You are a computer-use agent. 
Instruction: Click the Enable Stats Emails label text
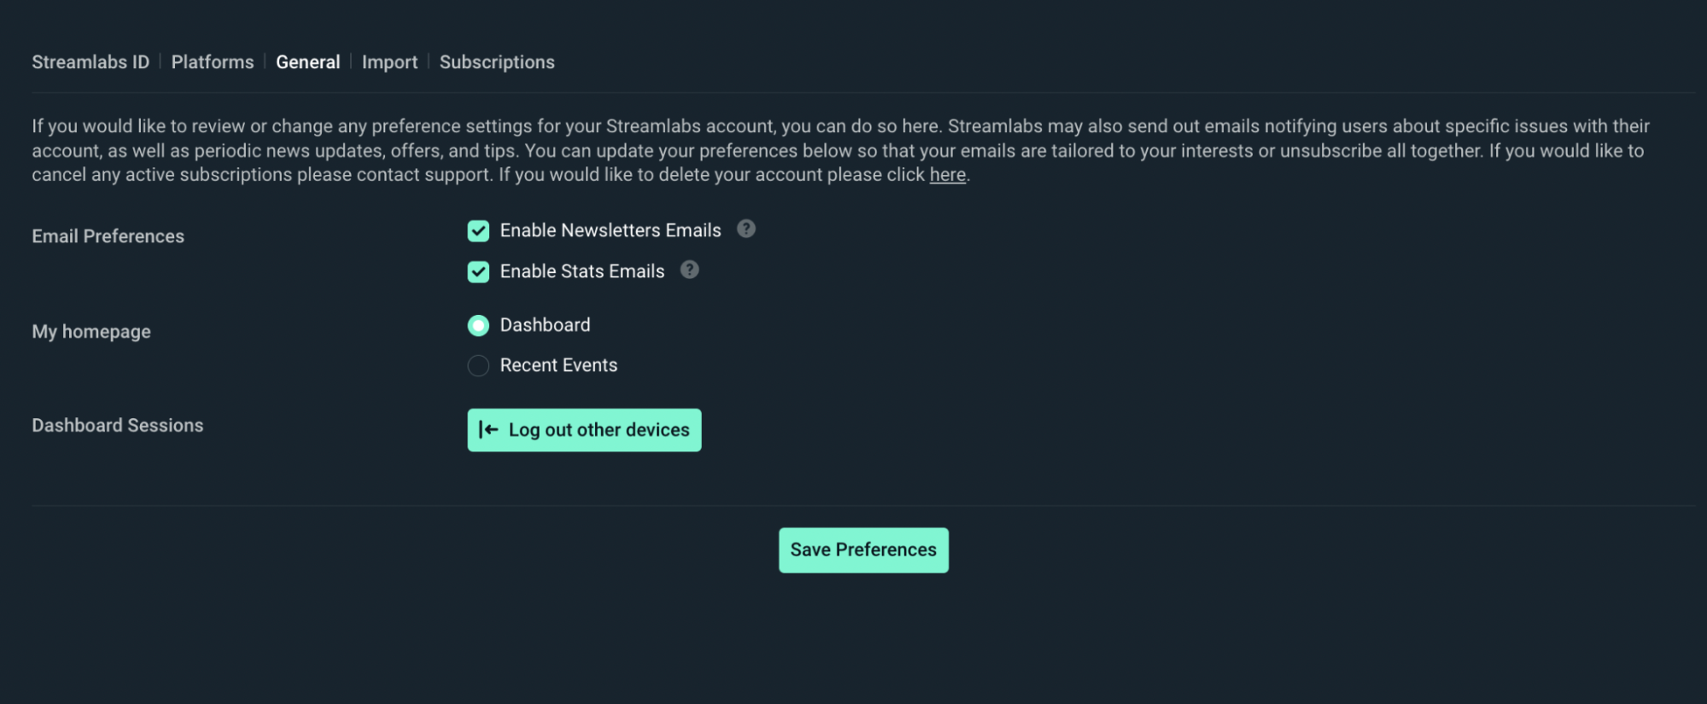(582, 271)
